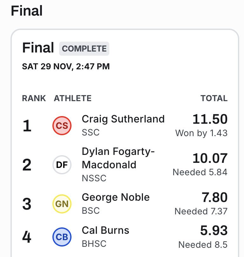Click the TOTAL column header
Image resolution: width=244 pixels, height=257 pixels.
click(x=214, y=98)
